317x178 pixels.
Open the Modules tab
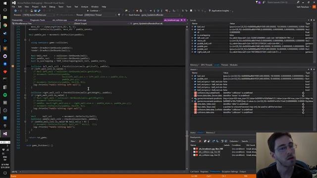click(233, 65)
